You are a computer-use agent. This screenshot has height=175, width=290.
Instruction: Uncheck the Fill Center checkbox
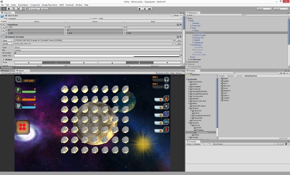(15, 53)
